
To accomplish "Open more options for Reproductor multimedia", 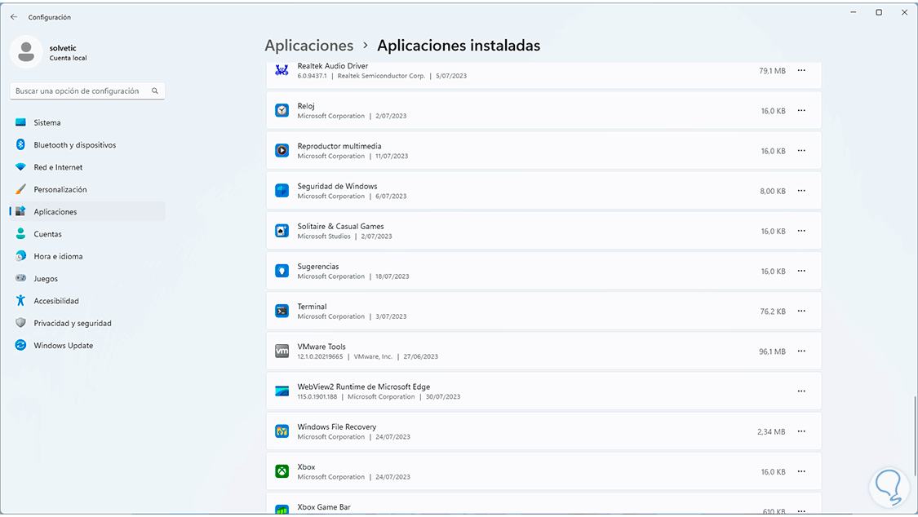I will pyautogui.click(x=801, y=151).
